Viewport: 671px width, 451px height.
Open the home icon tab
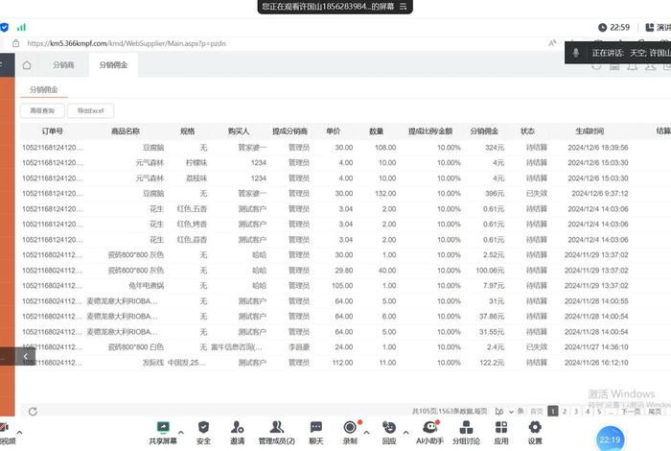[x=27, y=65]
